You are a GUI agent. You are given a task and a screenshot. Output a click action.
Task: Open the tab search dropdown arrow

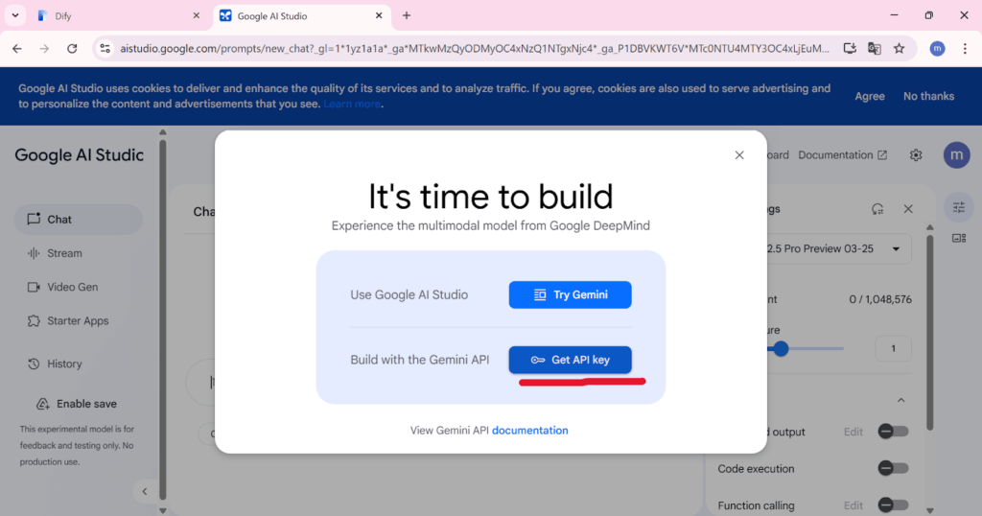click(x=15, y=15)
